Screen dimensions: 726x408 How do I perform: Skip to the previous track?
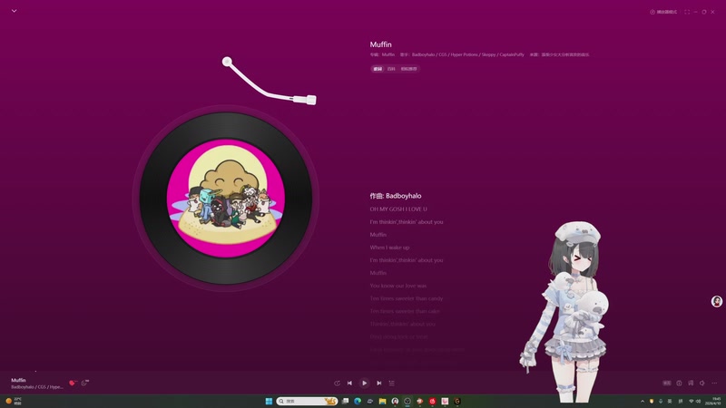pos(349,383)
